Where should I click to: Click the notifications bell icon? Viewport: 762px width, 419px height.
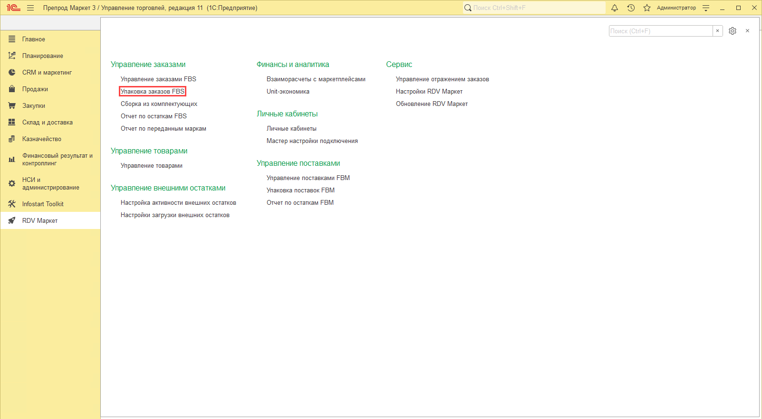pos(615,8)
